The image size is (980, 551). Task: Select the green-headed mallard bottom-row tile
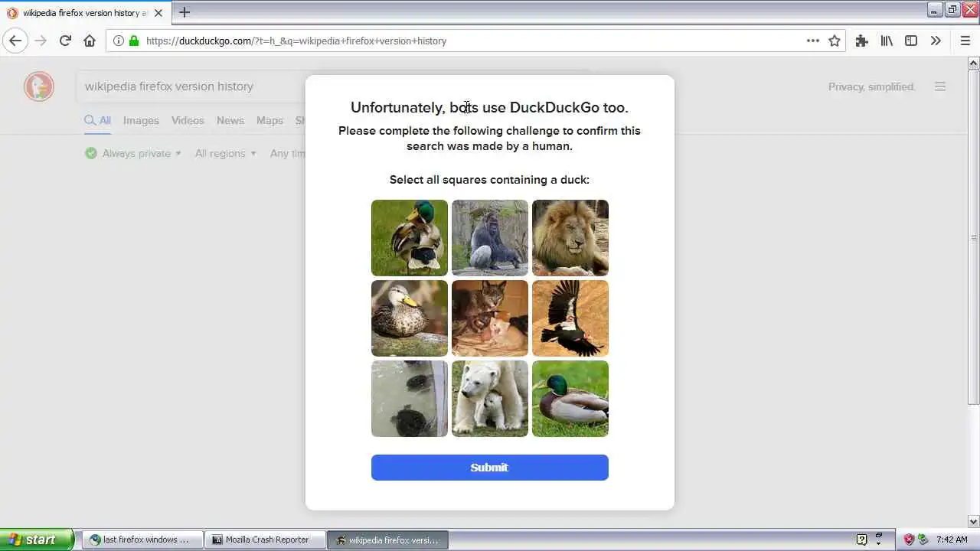pyautogui.click(x=570, y=399)
